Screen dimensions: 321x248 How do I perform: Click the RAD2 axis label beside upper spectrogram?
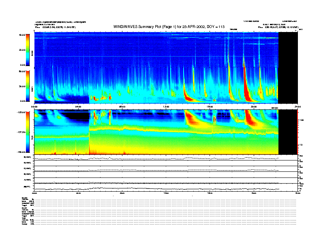click(32, 53)
